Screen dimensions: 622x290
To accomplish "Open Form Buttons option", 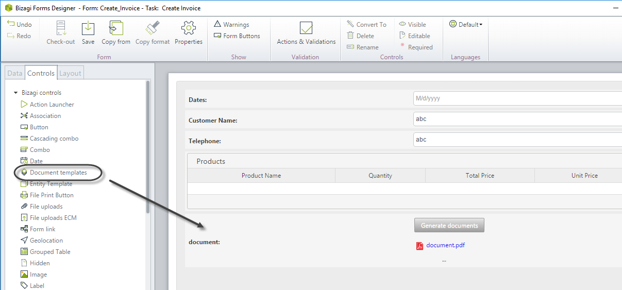I will coord(237,36).
